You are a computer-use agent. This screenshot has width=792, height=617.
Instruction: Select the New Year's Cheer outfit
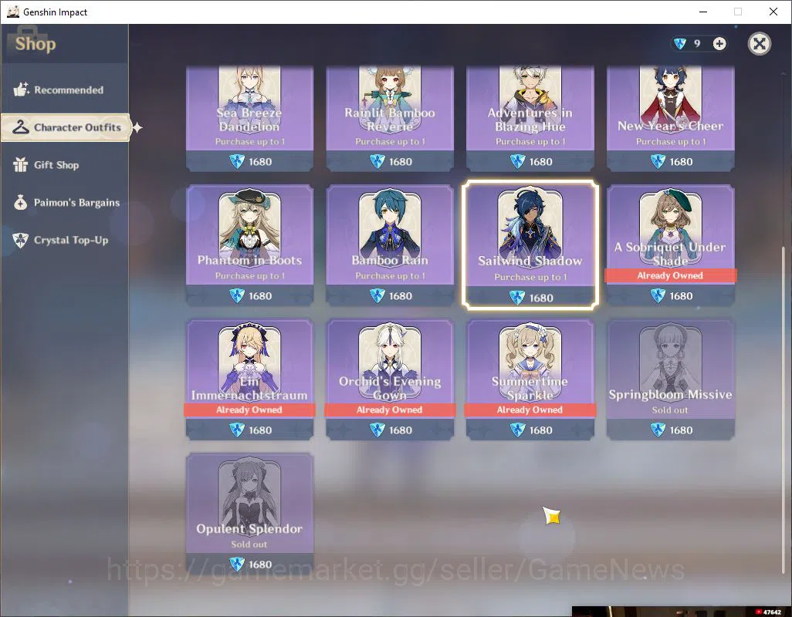point(670,119)
